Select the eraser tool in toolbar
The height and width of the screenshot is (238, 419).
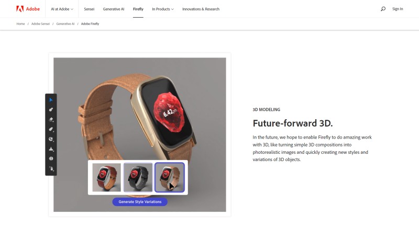pyautogui.click(x=51, y=120)
